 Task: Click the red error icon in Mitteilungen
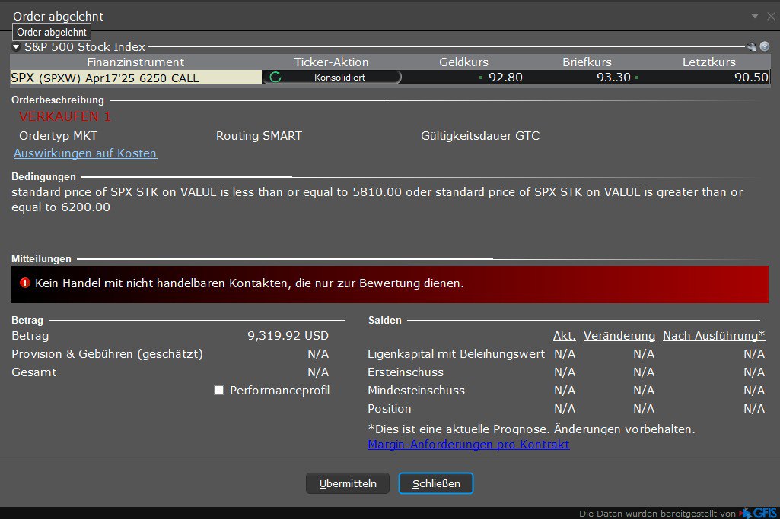[x=24, y=283]
